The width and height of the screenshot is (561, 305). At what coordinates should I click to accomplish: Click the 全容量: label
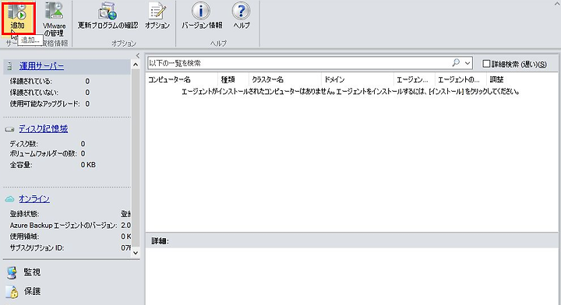[x=21, y=165]
